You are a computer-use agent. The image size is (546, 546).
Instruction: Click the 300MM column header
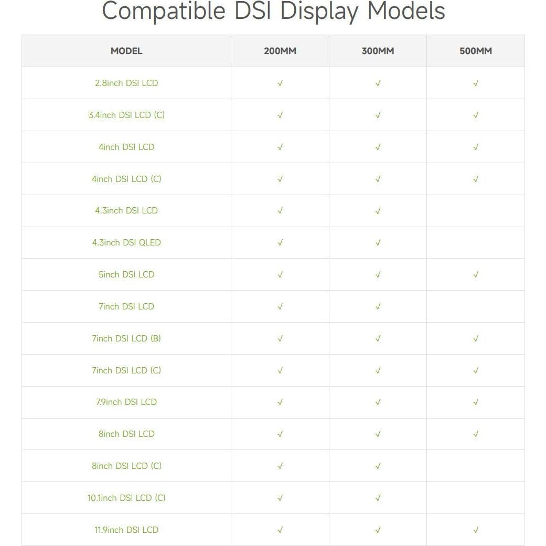[x=378, y=51]
